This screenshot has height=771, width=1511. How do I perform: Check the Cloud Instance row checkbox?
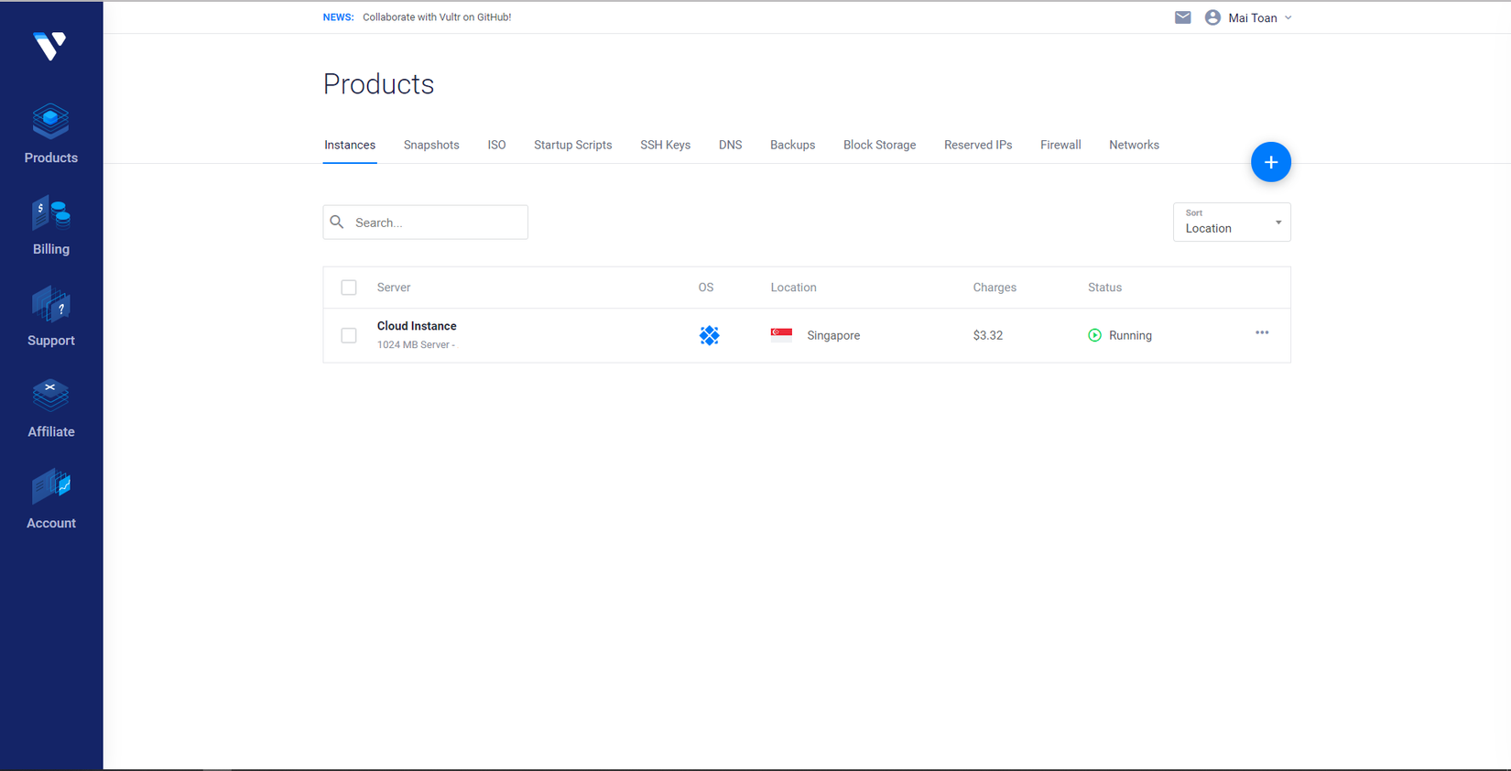pyautogui.click(x=349, y=335)
